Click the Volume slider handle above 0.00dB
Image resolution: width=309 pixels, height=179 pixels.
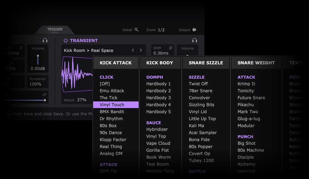(38, 56)
